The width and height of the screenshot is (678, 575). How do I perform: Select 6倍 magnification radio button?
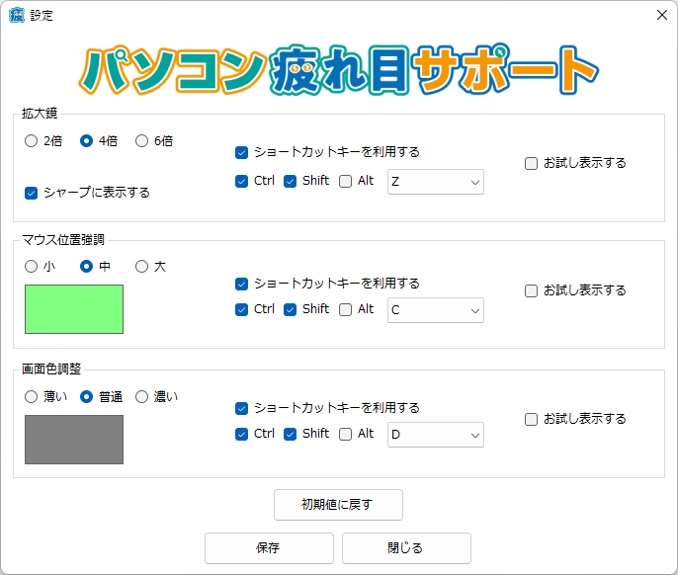click(x=142, y=141)
